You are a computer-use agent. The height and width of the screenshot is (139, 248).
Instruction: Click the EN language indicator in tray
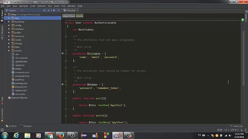pos(200,135)
